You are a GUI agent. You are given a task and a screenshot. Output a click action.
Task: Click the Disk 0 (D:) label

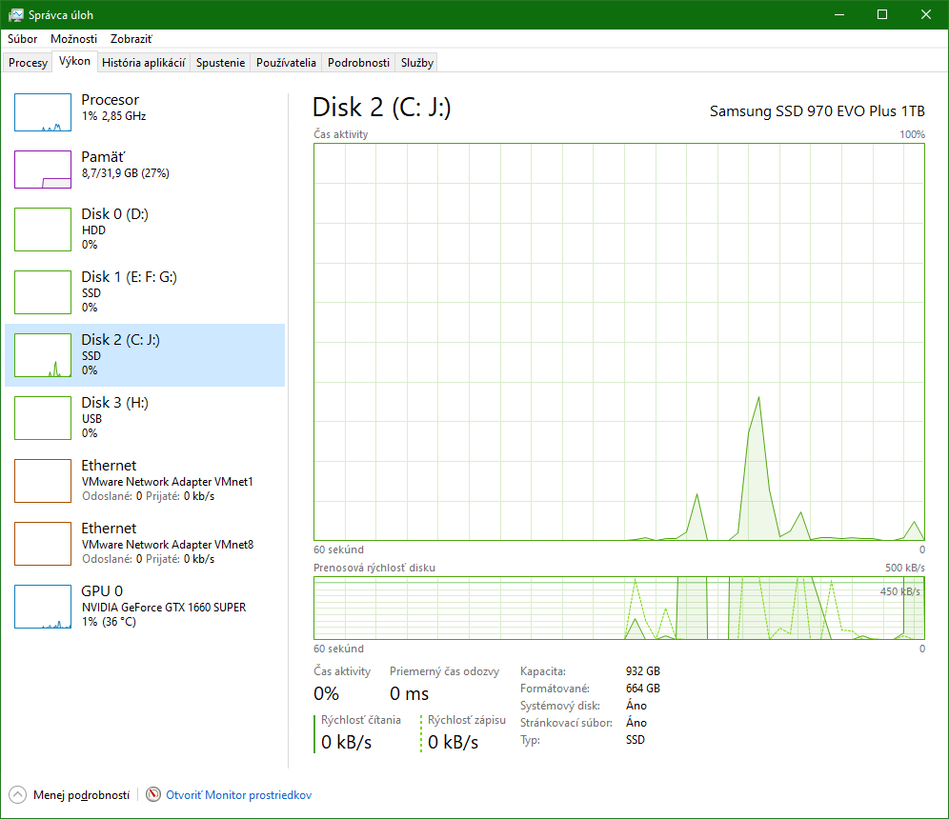pyautogui.click(x=115, y=214)
